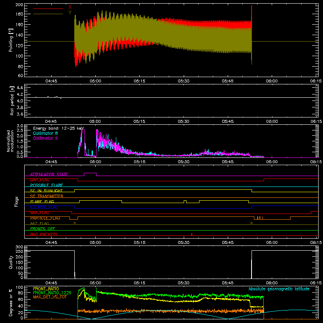This screenshot has height=323, width=323.
Task: Click the FRONTS_OFF flag label
Action: click(x=43, y=229)
